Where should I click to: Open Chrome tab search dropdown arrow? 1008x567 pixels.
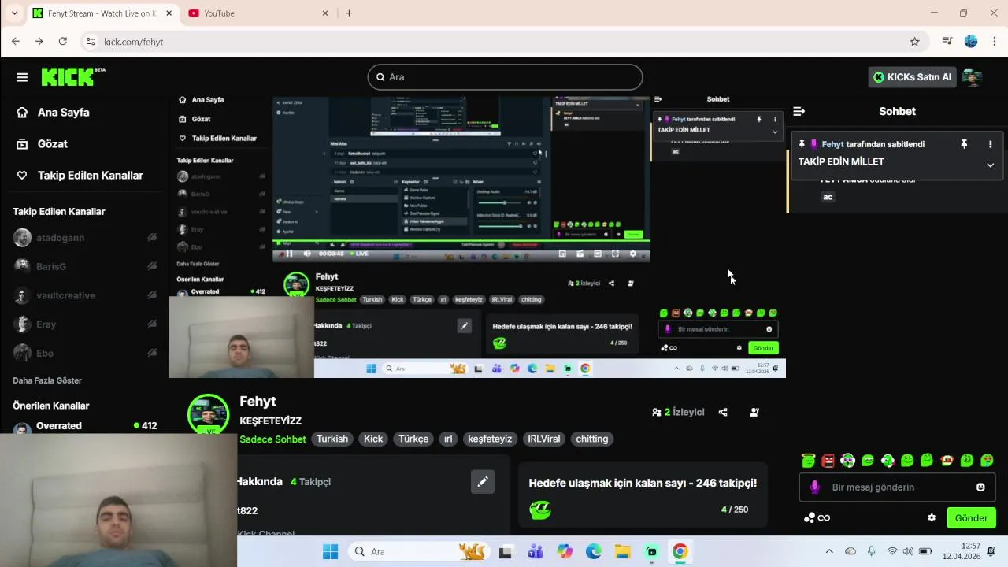[14, 13]
